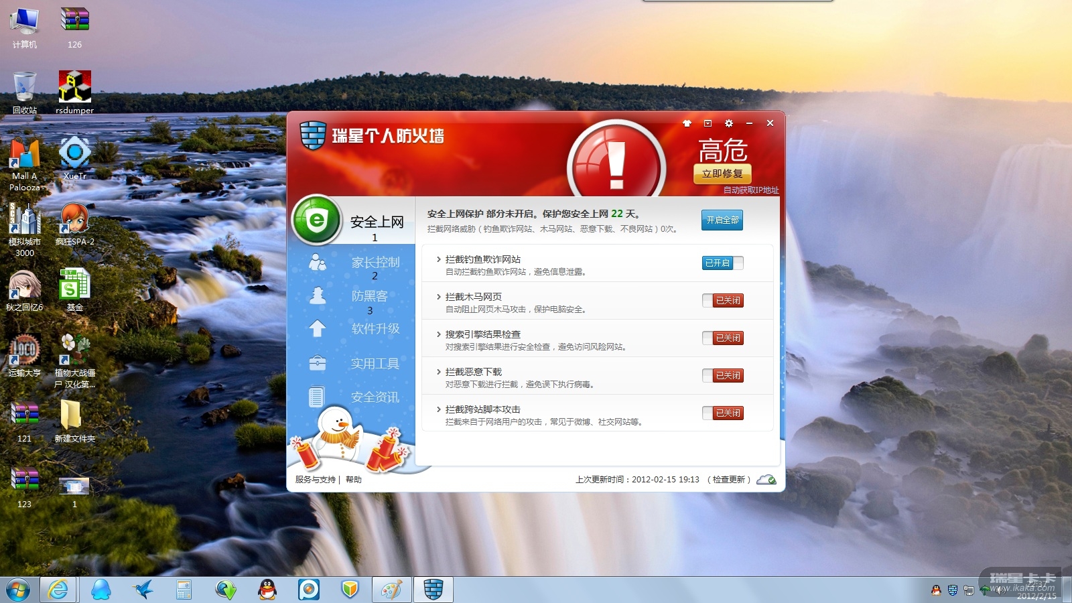Image resolution: width=1072 pixels, height=603 pixels.
Task: Click the cloud status icon at bottom right
Action: click(x=766, y=480)
